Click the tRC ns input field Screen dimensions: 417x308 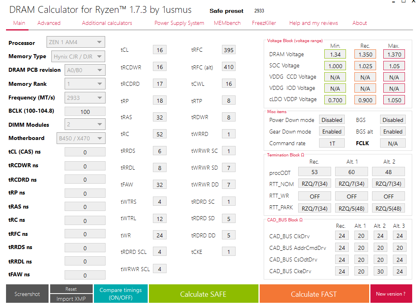click(x=85, y=220)
